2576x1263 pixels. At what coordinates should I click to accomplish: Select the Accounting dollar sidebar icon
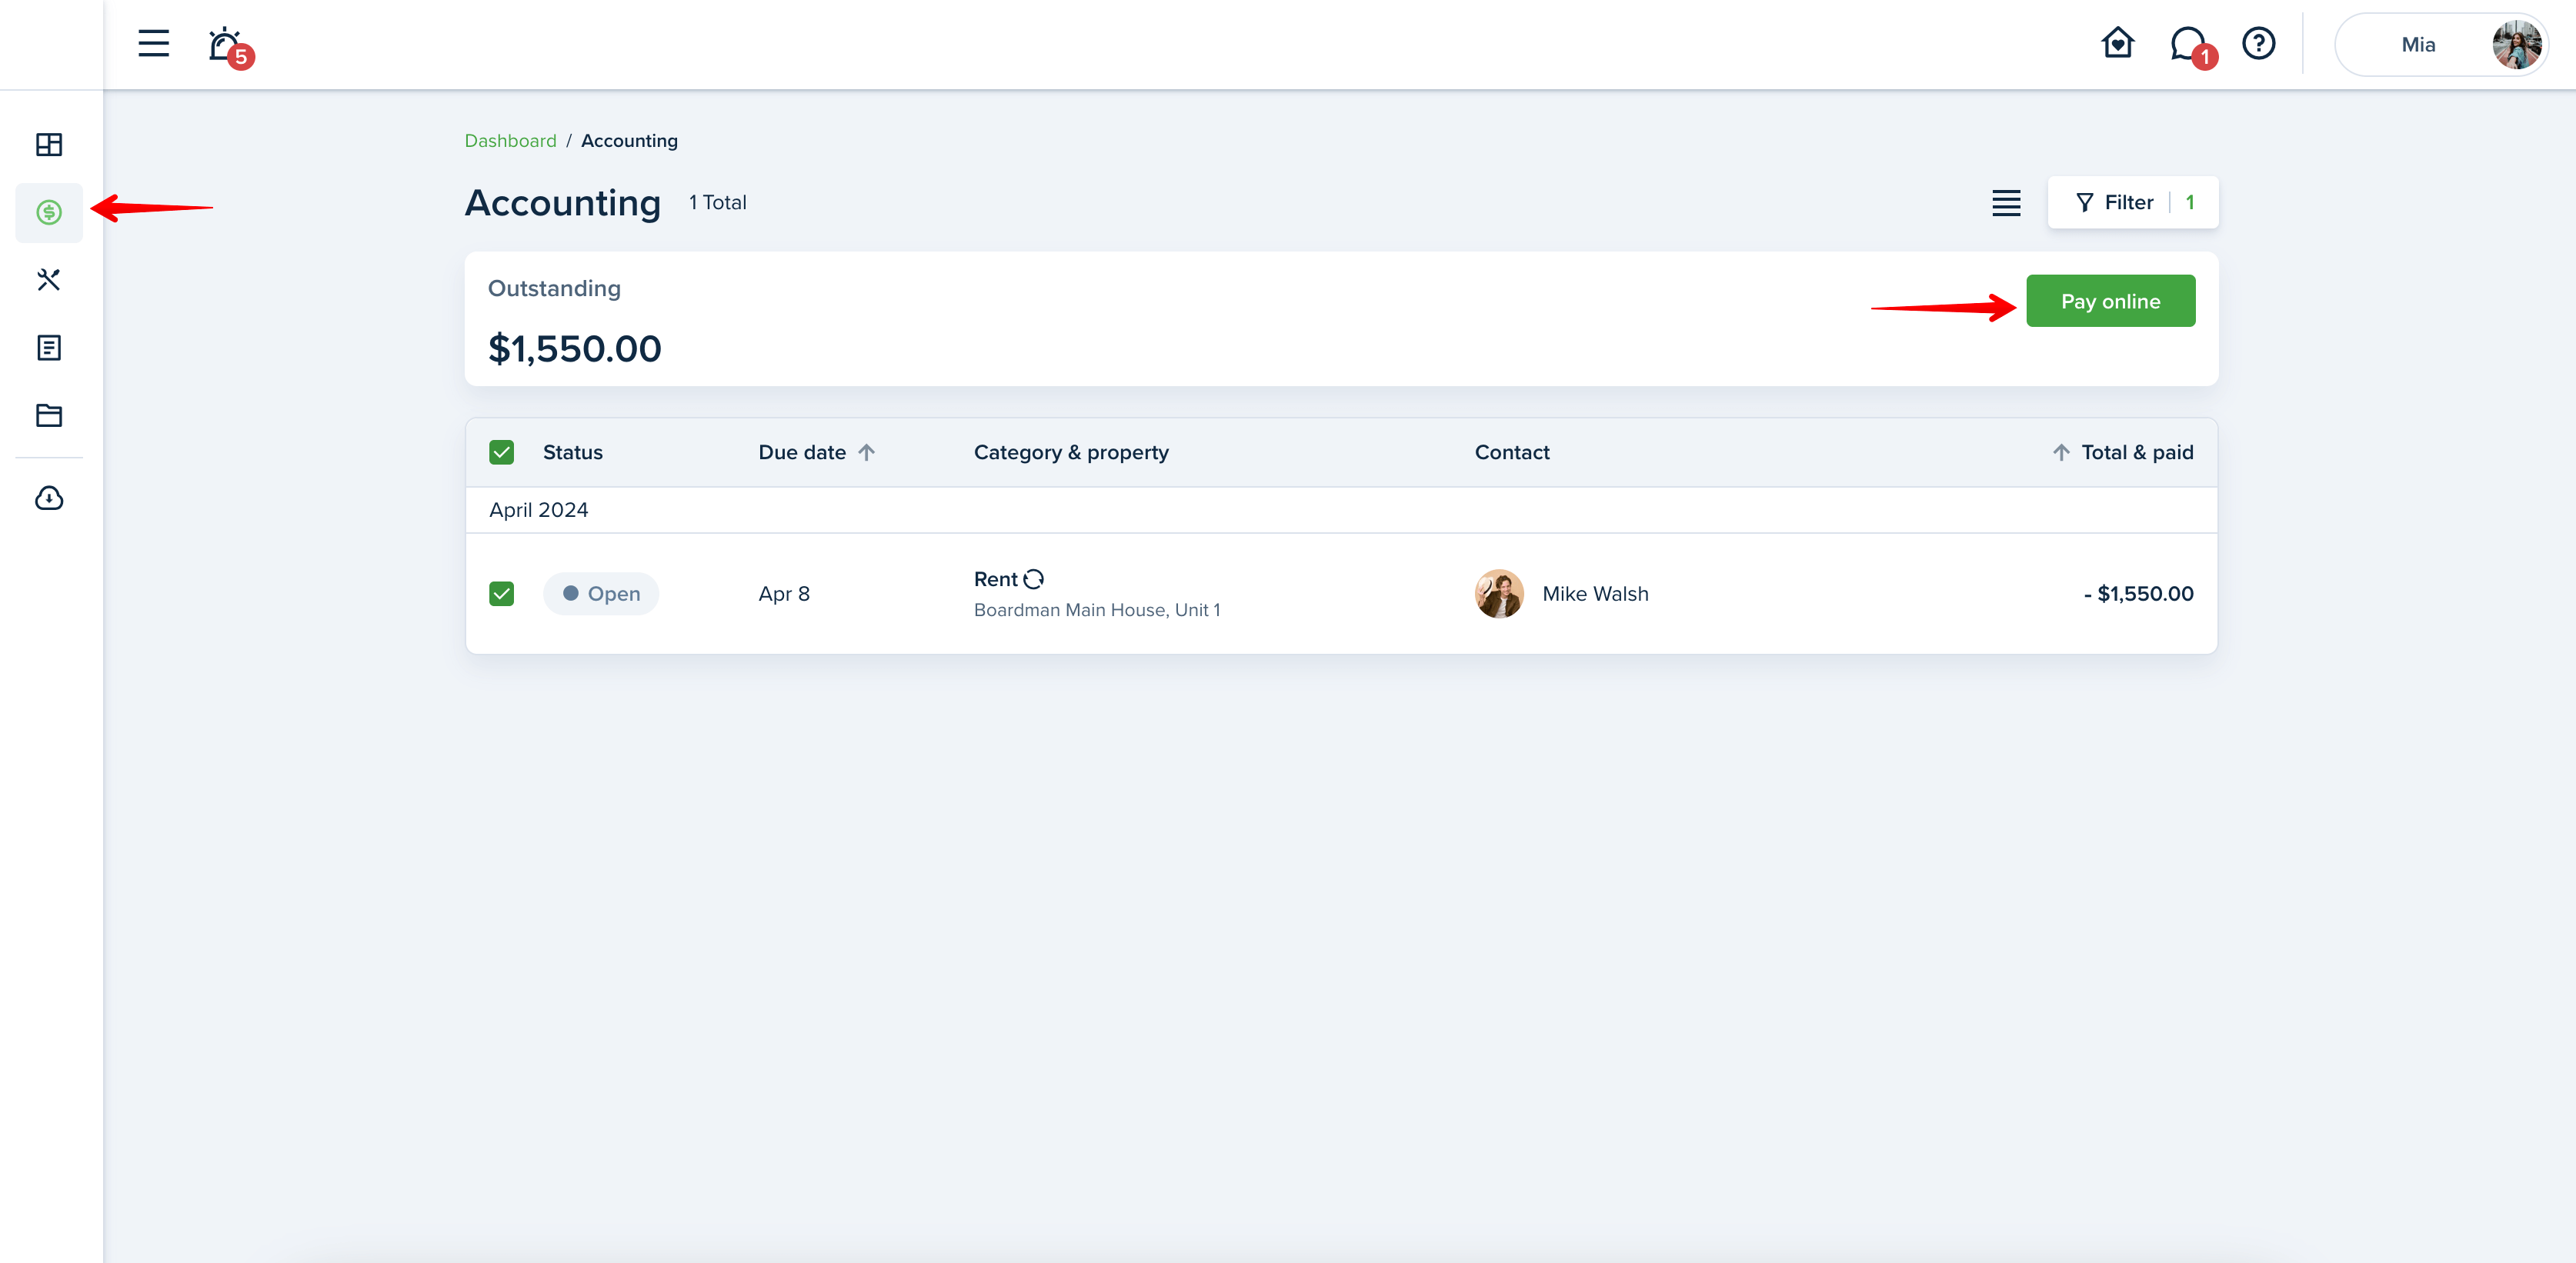pyautogui.click(x=49, y=212)
